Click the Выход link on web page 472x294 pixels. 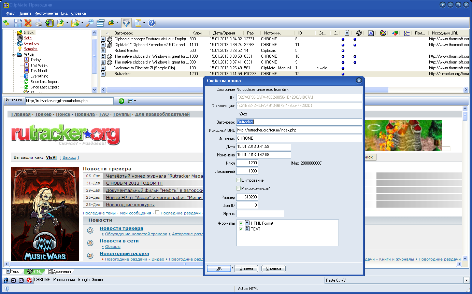[x=69, y=157]
